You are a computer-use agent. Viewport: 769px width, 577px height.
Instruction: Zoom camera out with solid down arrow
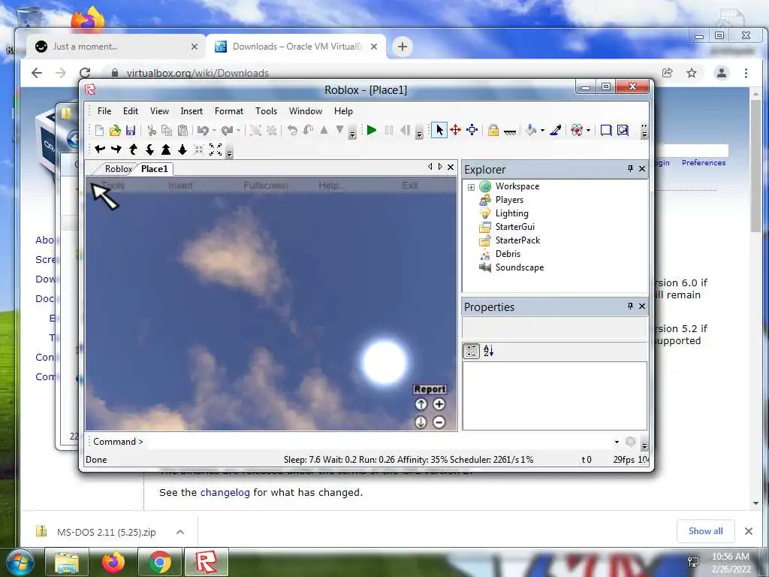pyautogui.click(x=182, y=150)
